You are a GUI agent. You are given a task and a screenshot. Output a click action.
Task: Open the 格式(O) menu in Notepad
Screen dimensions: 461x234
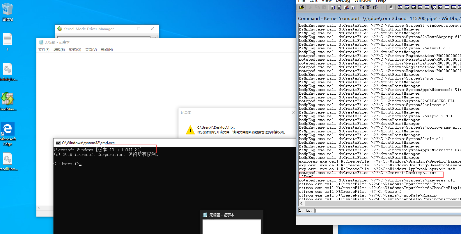pyautogui.click(x=75, y=50)
